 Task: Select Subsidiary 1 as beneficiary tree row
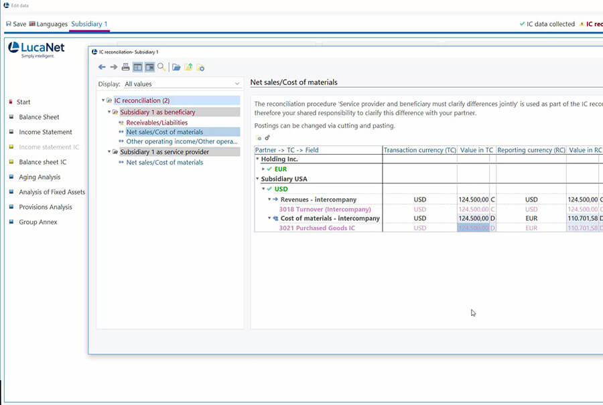(157, 112)
